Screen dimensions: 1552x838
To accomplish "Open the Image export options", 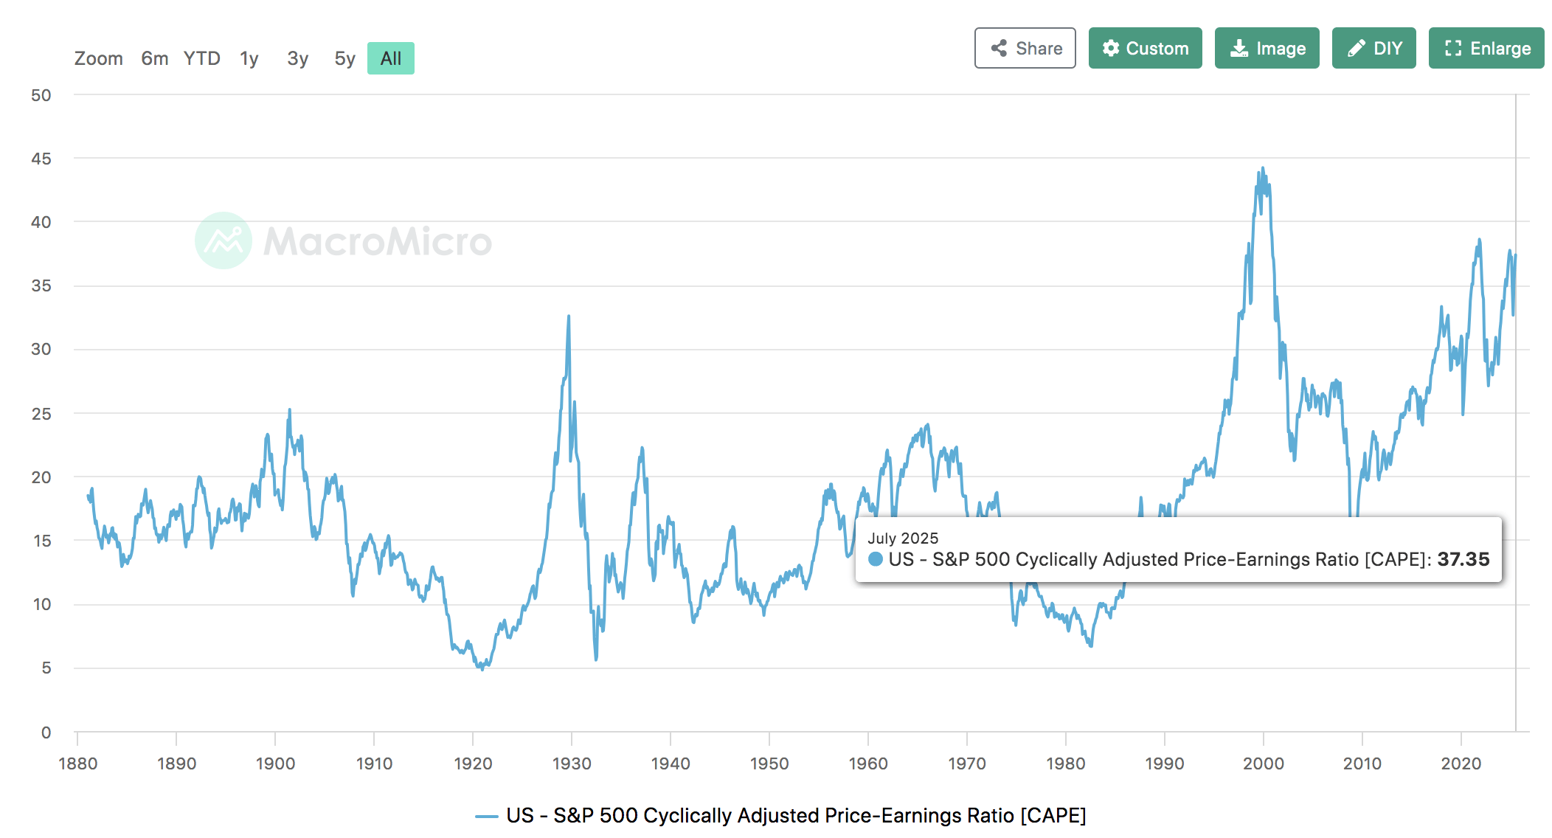I will (1267, 47).
